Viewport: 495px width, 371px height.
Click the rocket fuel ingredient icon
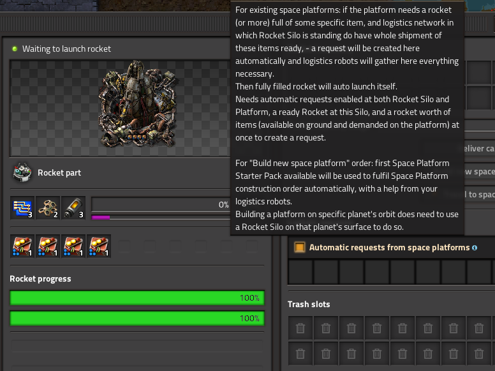click(x=73, y=208)
